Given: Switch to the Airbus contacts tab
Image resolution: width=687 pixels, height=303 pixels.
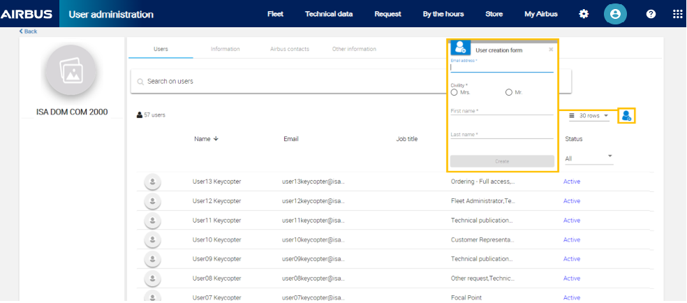Looking at the screenshot, I should [x=290, y=49].
